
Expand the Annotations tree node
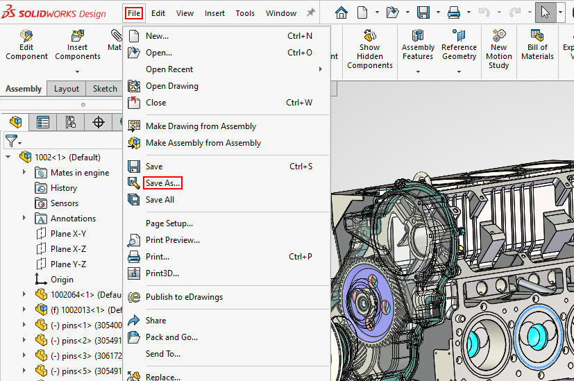coord(24,219)
